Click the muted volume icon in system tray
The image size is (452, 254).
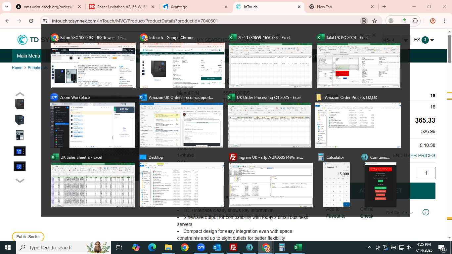click(x=409, y=247)
